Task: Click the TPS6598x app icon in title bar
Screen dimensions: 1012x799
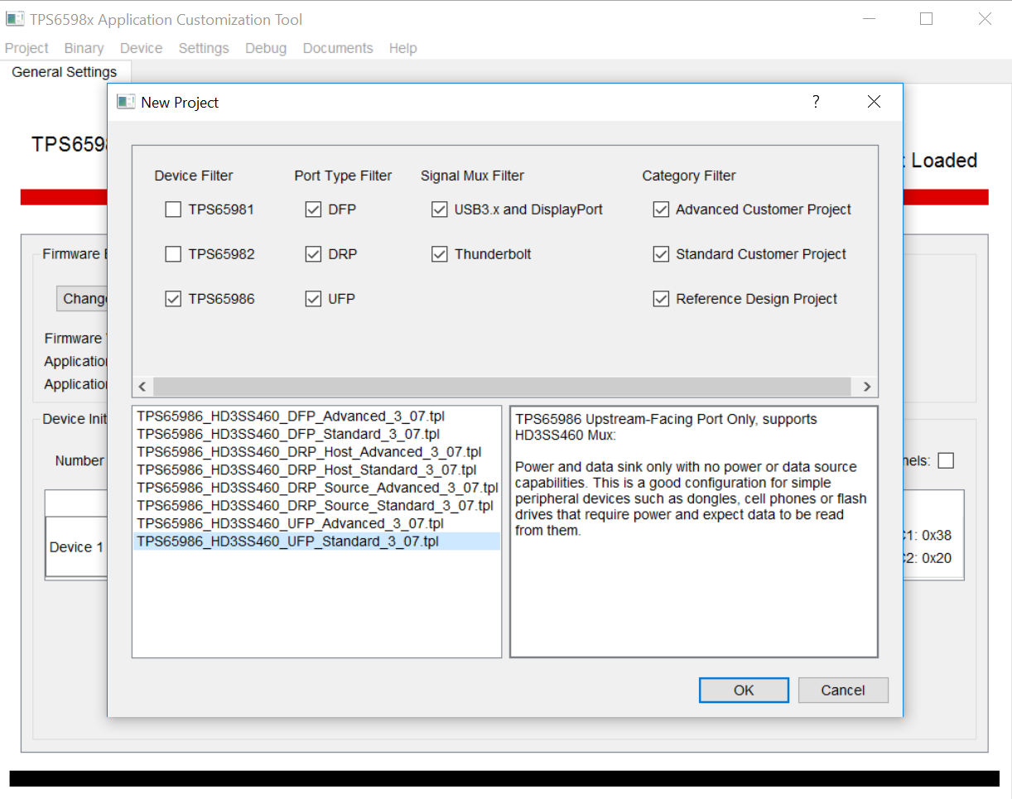Action: (x=15, y=18)
